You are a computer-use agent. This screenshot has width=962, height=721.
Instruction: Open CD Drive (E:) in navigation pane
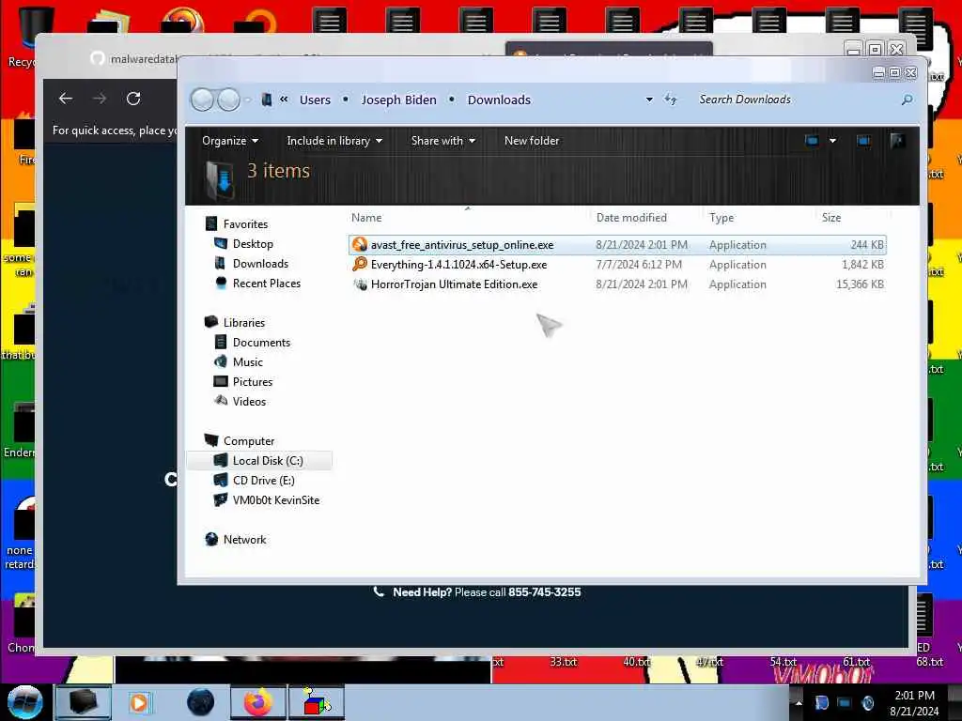[263, 481]
